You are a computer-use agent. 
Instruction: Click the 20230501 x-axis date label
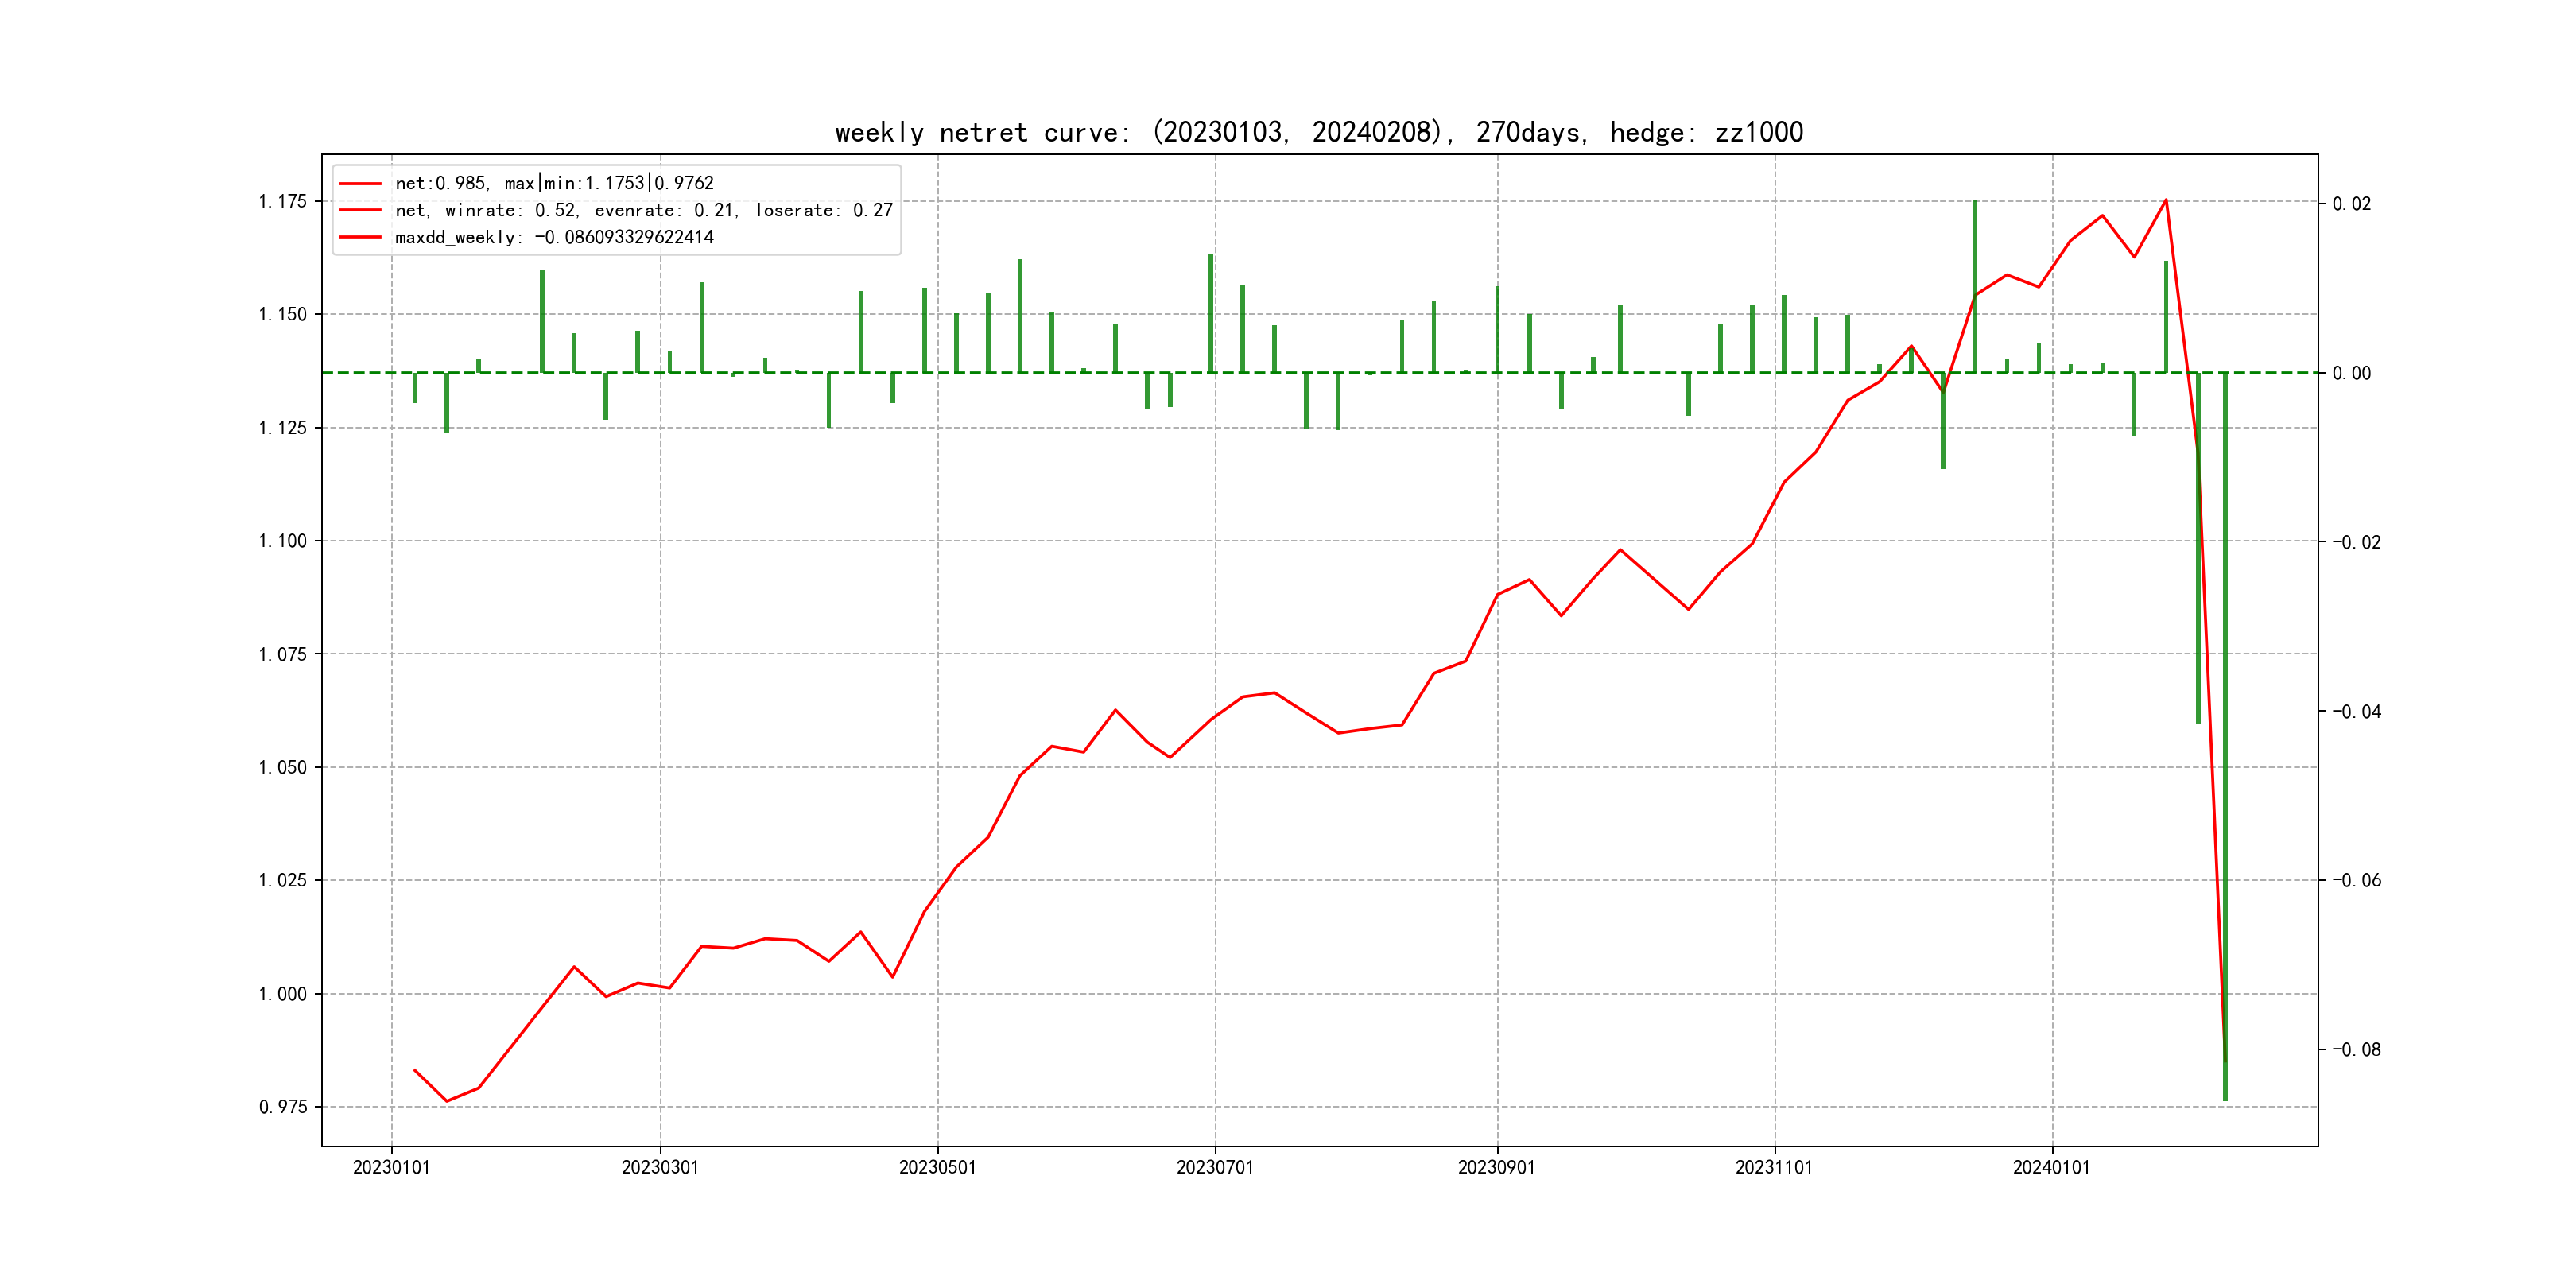pos(937,1167)
